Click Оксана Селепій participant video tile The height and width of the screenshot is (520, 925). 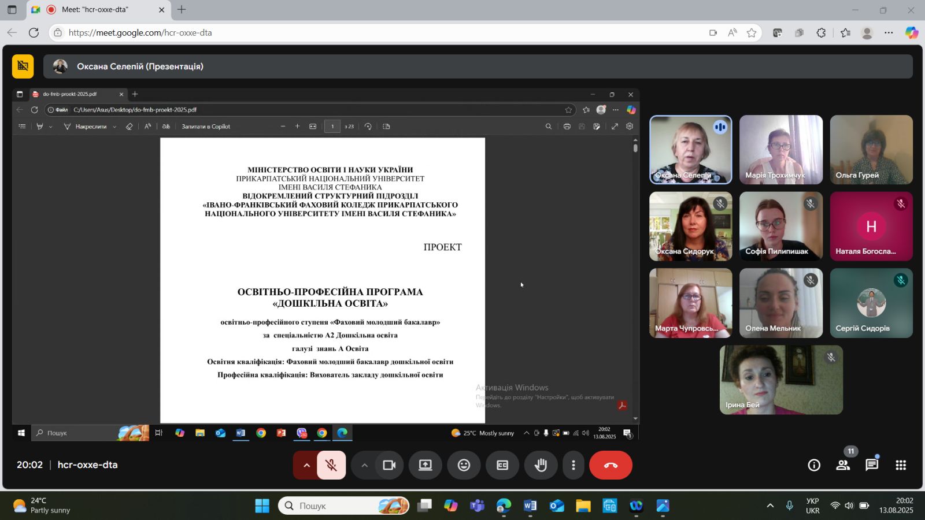tap(690, 150)
